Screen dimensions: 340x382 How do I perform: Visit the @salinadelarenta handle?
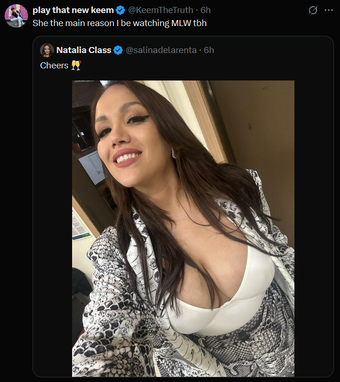click(x=161, y=50)
